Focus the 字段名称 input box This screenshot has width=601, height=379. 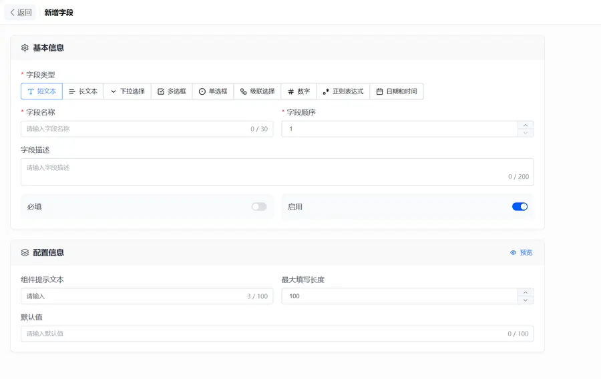[147, 129]
